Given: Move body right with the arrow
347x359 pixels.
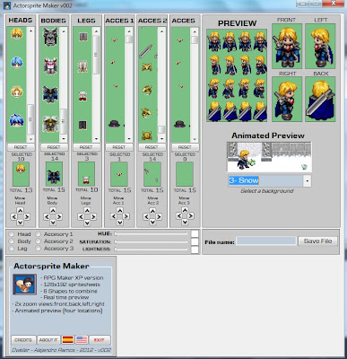Looking at the screenshot, I should click(59, 216).
